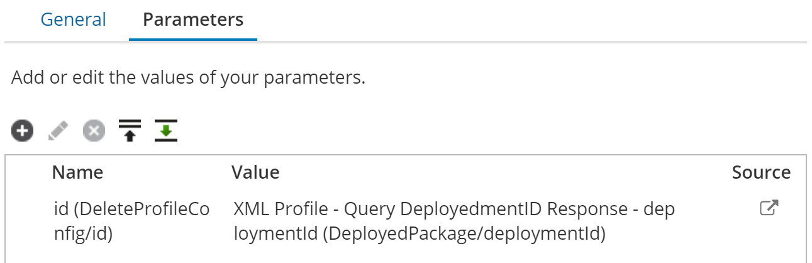This screenshot has width=812, height=263.
Task: Select the Parameters tab
Action: [x=193, y=20]
